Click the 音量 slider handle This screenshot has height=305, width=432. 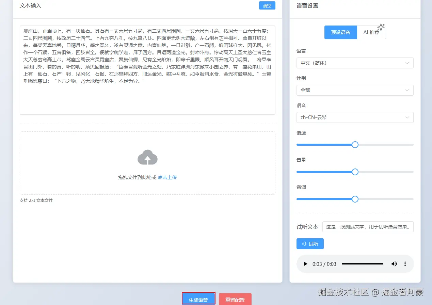(355, 172)
